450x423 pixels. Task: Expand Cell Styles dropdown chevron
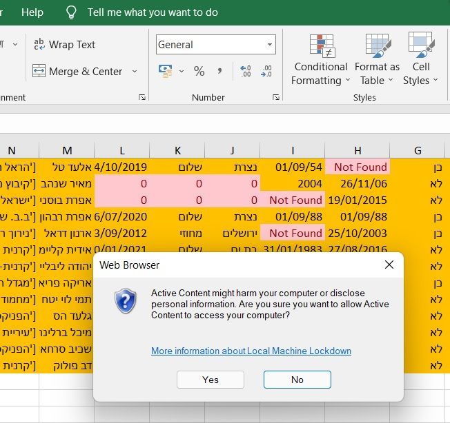pyautogui.click(x=436, y=80)
